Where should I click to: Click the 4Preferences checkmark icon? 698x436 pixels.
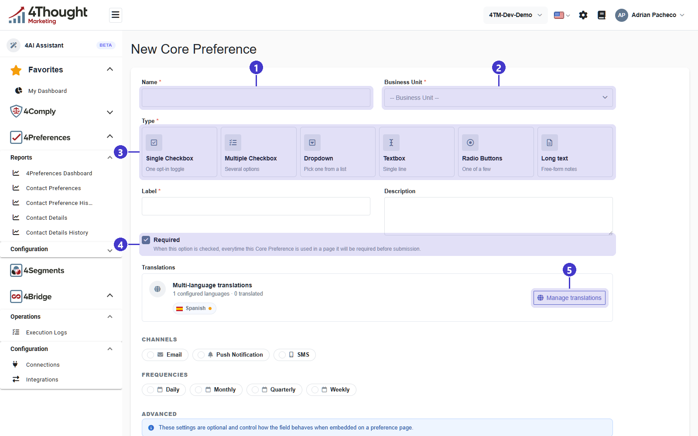16,137
